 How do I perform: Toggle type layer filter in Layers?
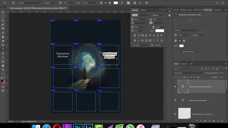209,69
